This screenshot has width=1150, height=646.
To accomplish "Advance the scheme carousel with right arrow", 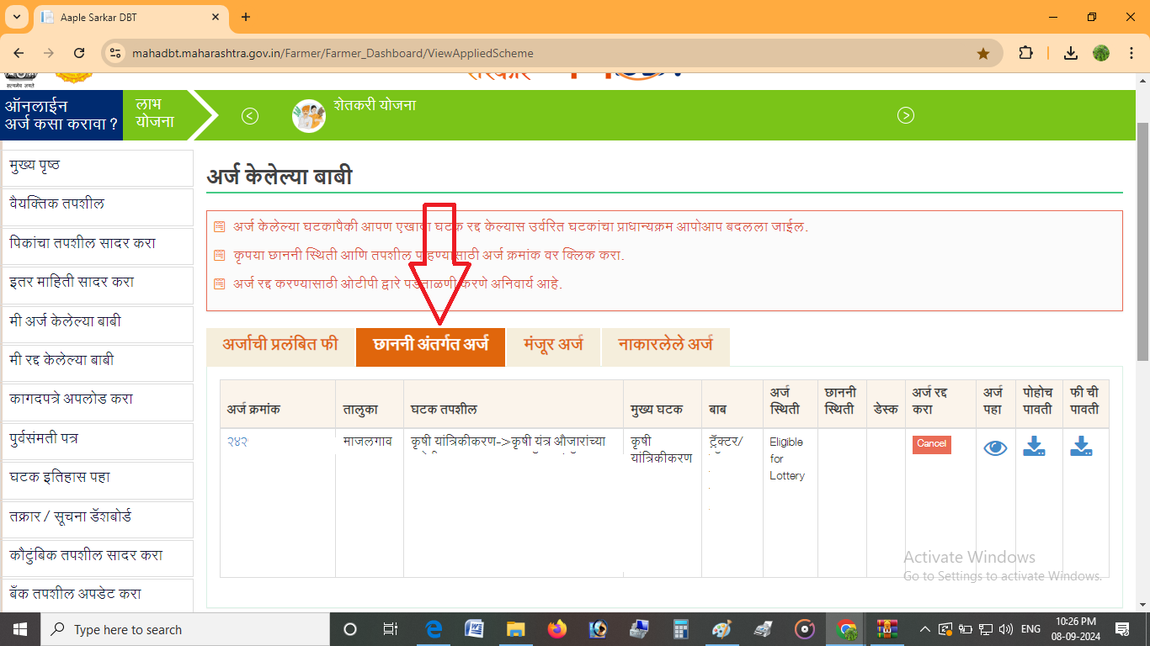I will (x=906, y=115).
